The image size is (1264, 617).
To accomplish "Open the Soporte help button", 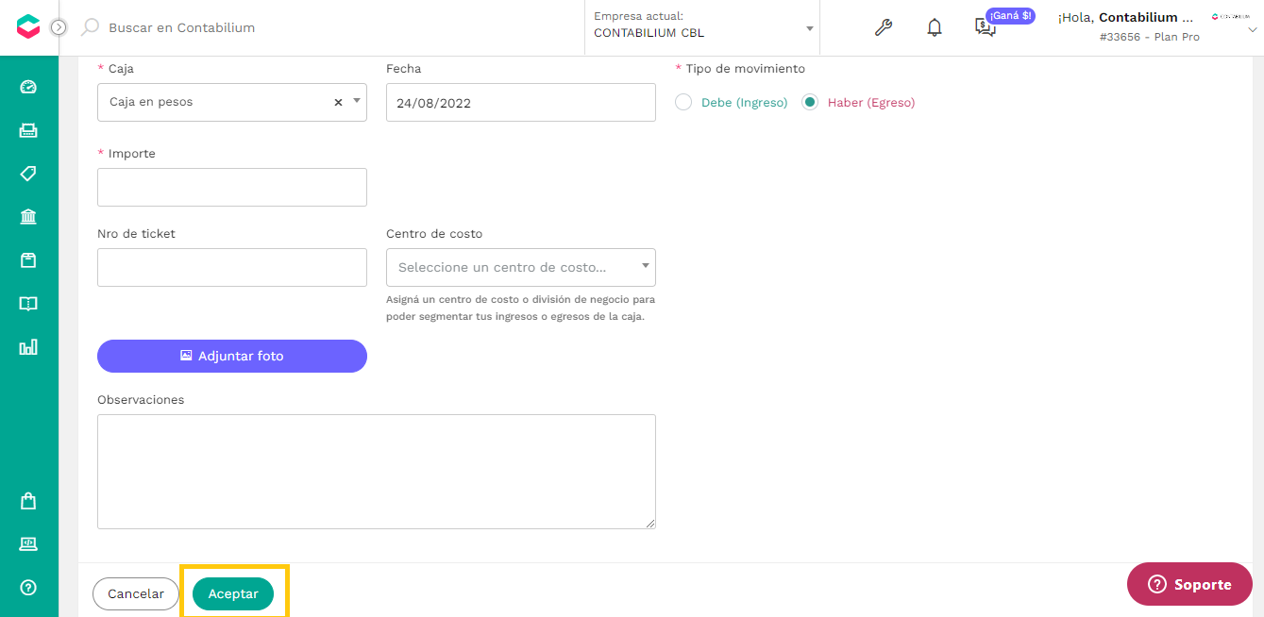I will 1189,584.
